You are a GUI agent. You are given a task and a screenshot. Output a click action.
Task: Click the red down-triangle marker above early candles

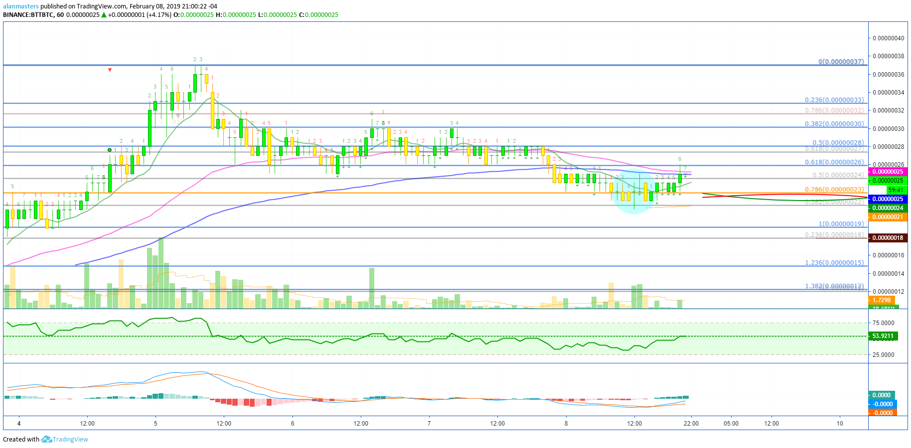(110, 70)
